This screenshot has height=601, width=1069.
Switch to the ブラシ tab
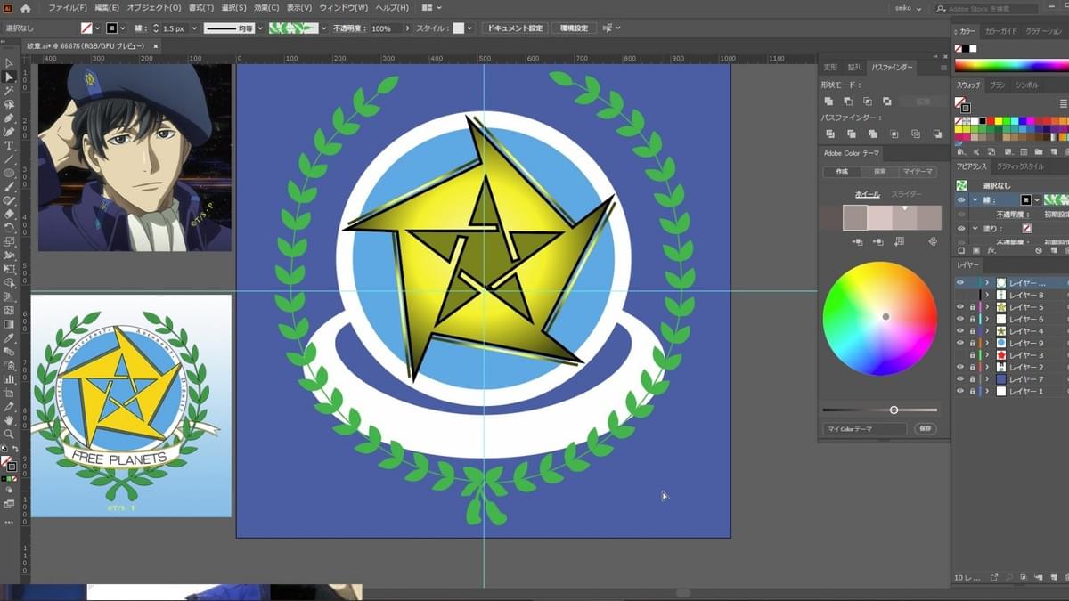click(998, 85)
